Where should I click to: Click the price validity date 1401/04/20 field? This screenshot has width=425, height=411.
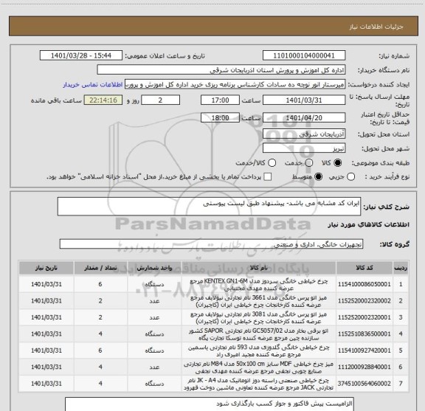(304, 118)
